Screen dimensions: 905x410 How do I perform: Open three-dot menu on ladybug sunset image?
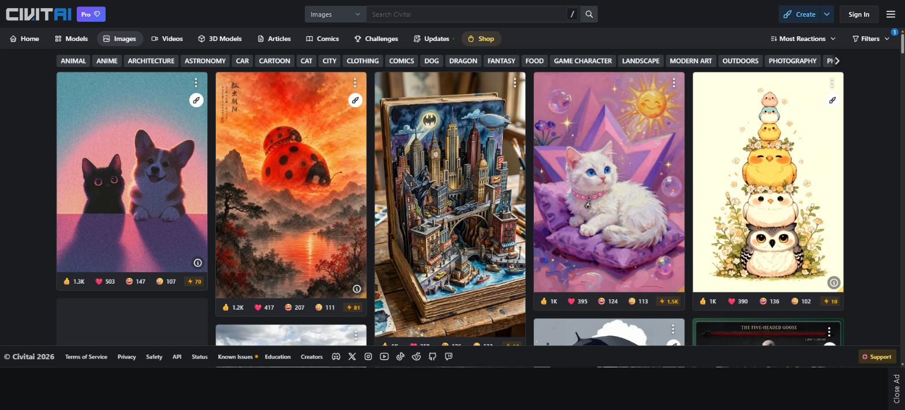355,82
